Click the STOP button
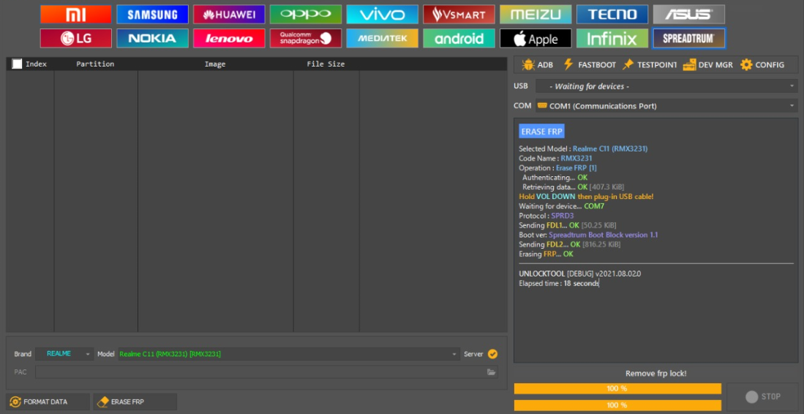Screen dimensions: 804x414 click(x=764, y=396)
